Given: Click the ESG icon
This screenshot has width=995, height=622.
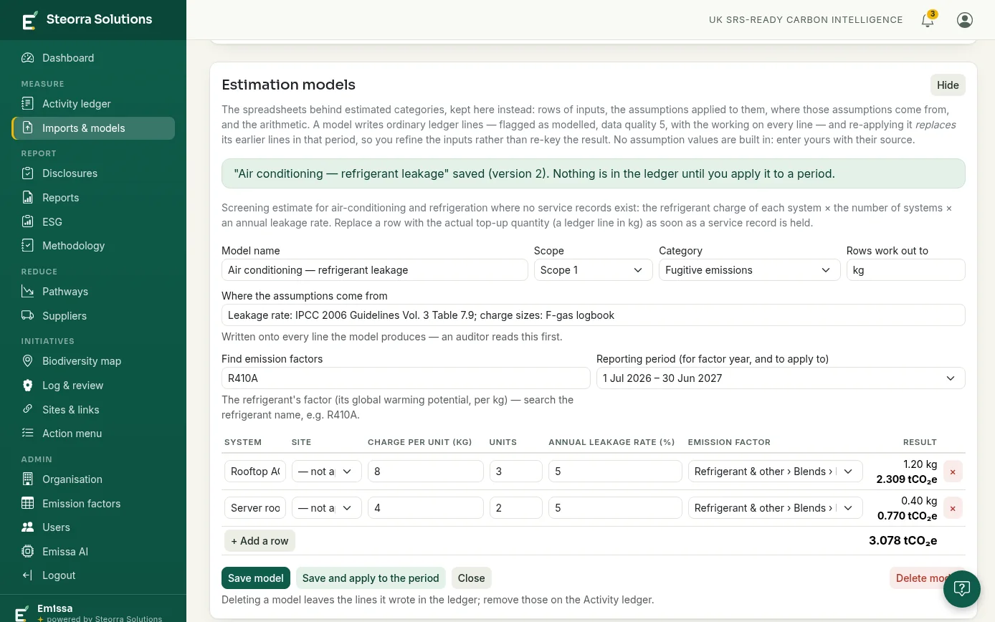Looking at the screenshot, I should [x=28, y=222].
